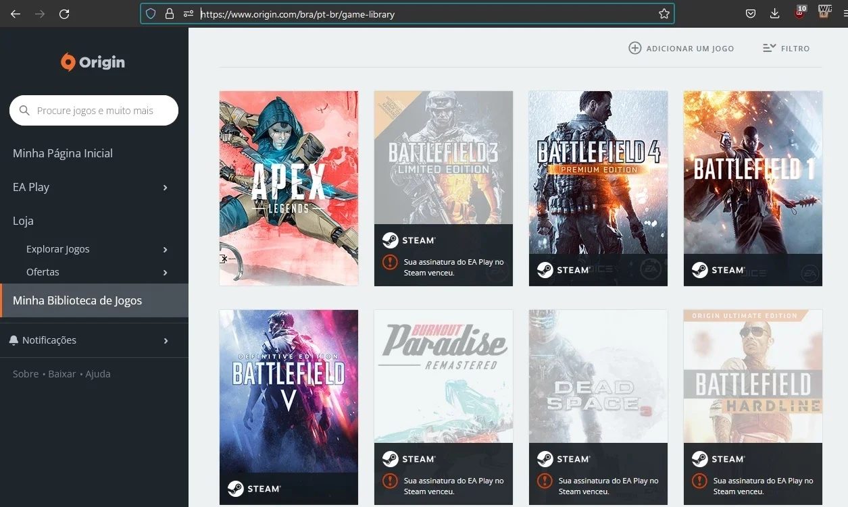Screen dimensions: 848x507
Task: Click the Pocket save icon
Action: click(750, 14)
